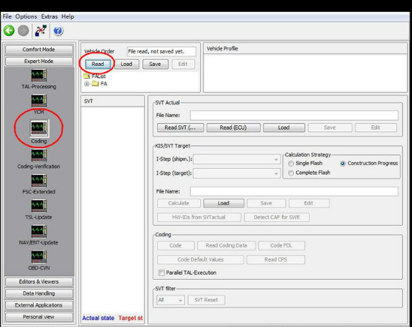Enable the Parallel TAL-Execution checkbox

pos(162,272)
